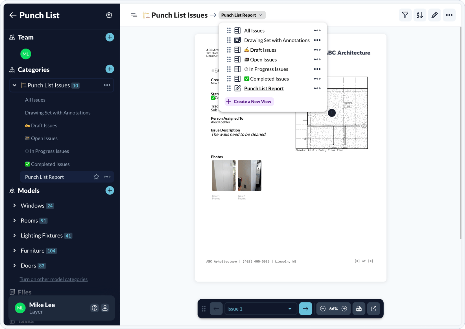Screen dimensions: 465x329
Task: Select All Issues in the view dropdown
Action: [254, 30]
